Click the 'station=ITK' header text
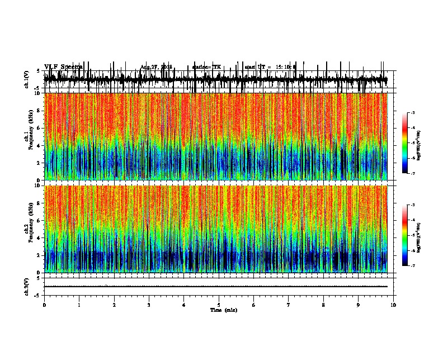The image size is (443, 342). (206, 67)
